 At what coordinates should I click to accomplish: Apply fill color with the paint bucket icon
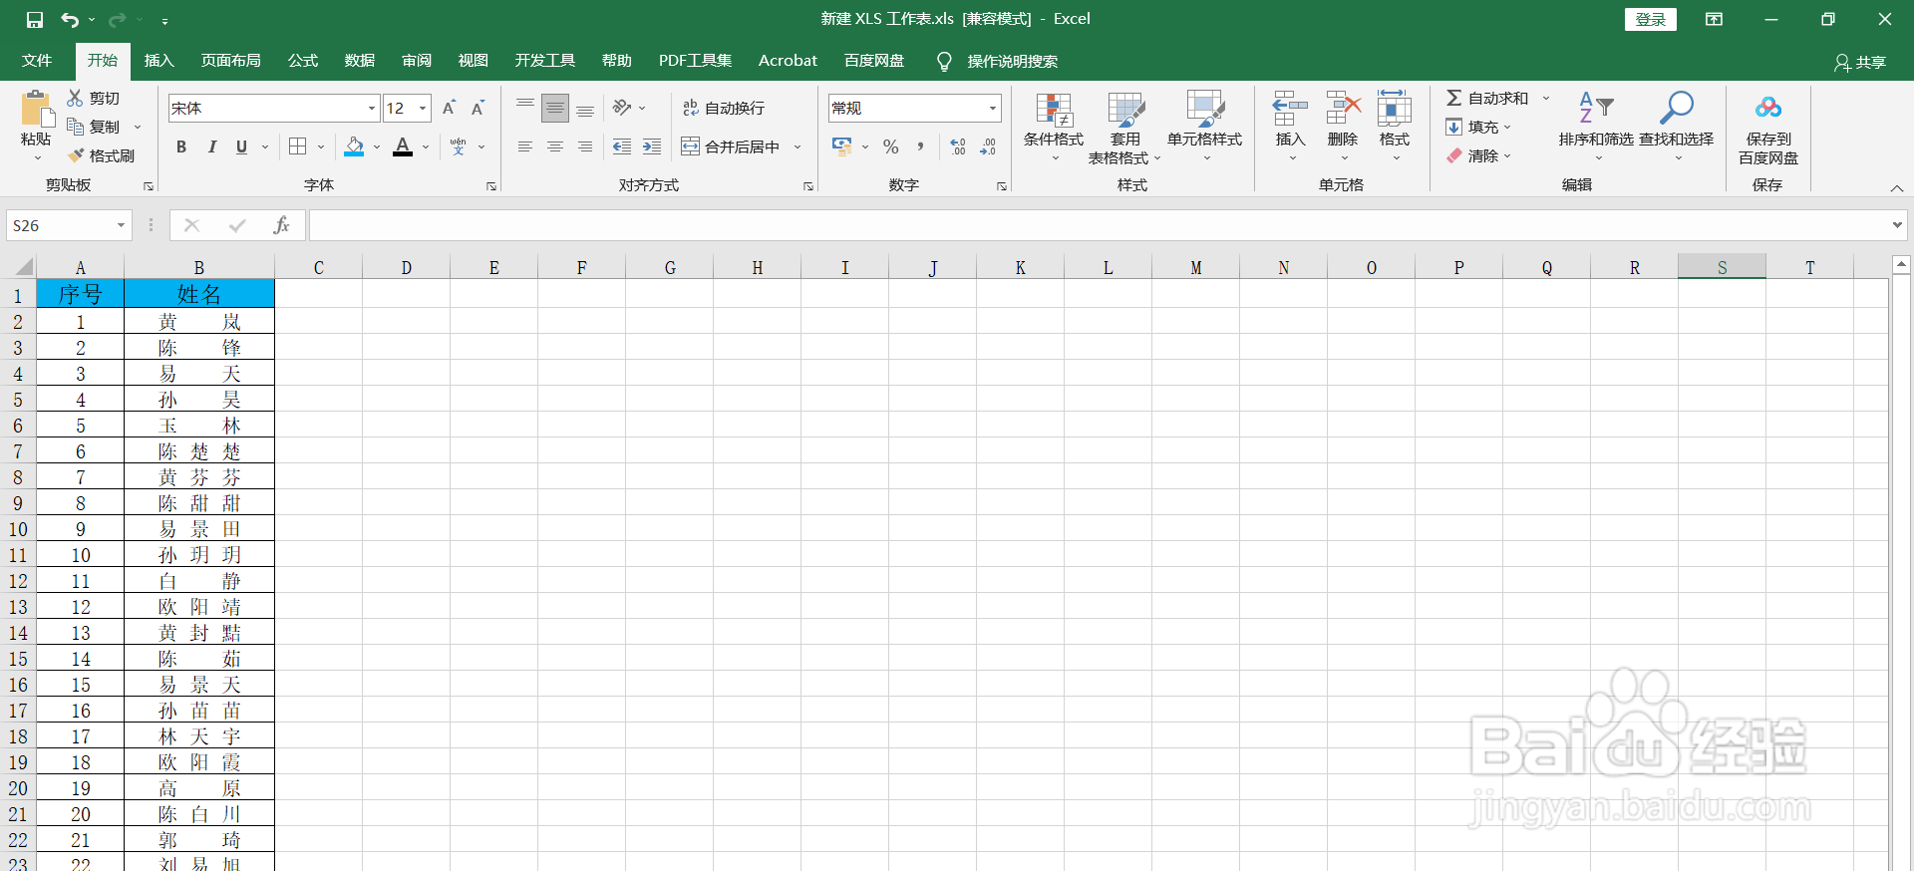(354, 146)
